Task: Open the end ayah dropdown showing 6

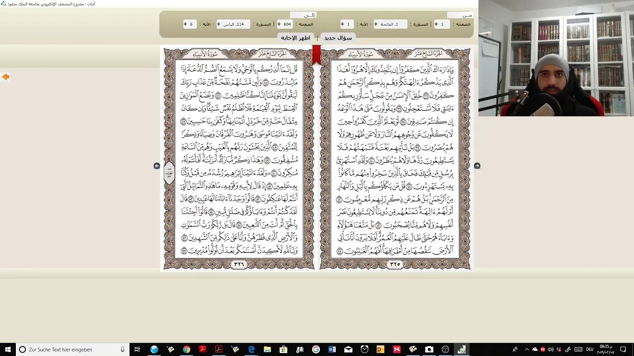Action: click(x=190, y=24)
